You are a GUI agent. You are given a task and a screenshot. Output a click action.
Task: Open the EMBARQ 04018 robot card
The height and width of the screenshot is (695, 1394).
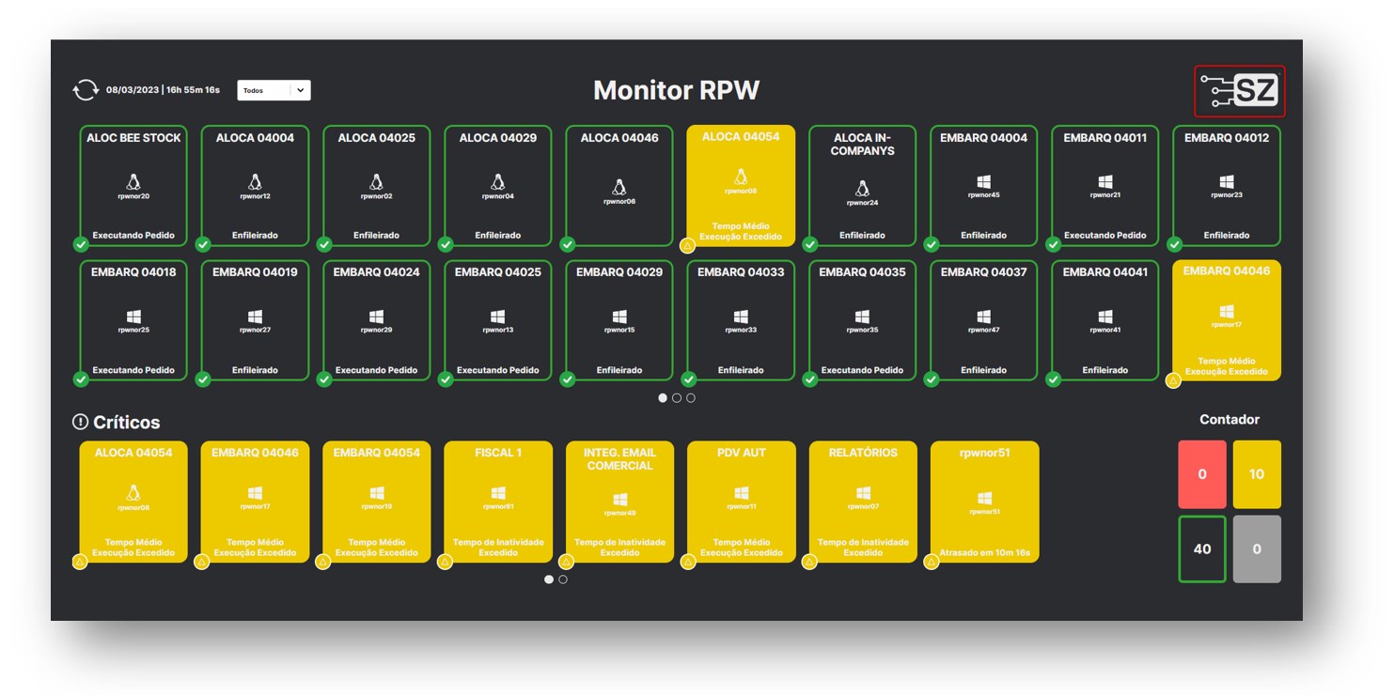pos(133,320)
